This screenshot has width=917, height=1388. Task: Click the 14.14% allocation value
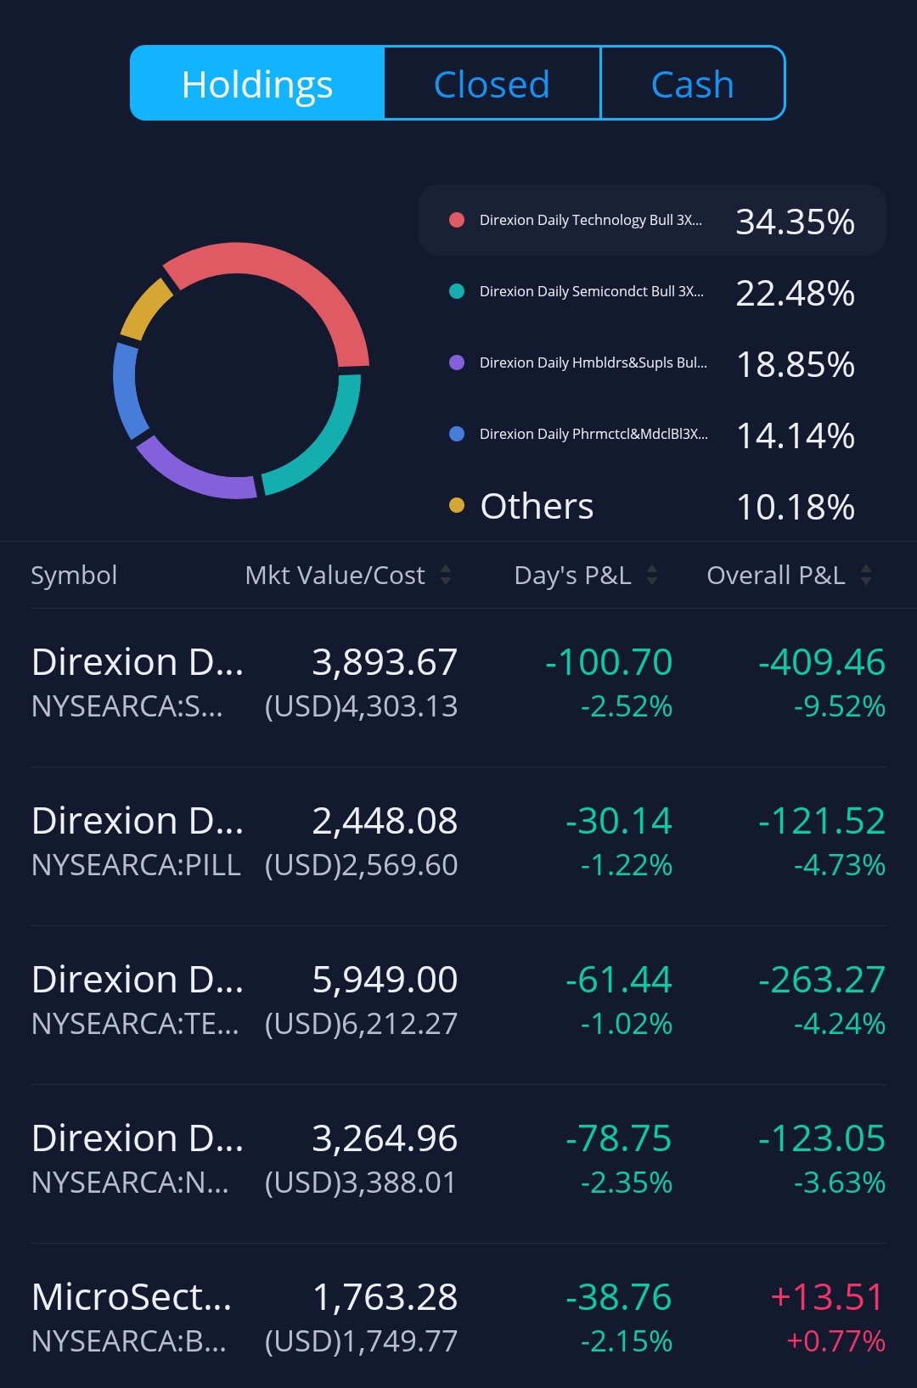point(795,436)
